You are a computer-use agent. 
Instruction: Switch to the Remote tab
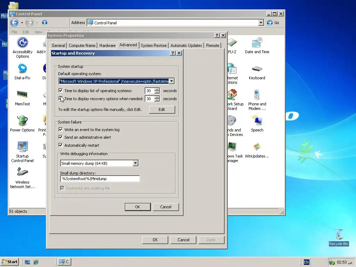(x=212, y=46)
